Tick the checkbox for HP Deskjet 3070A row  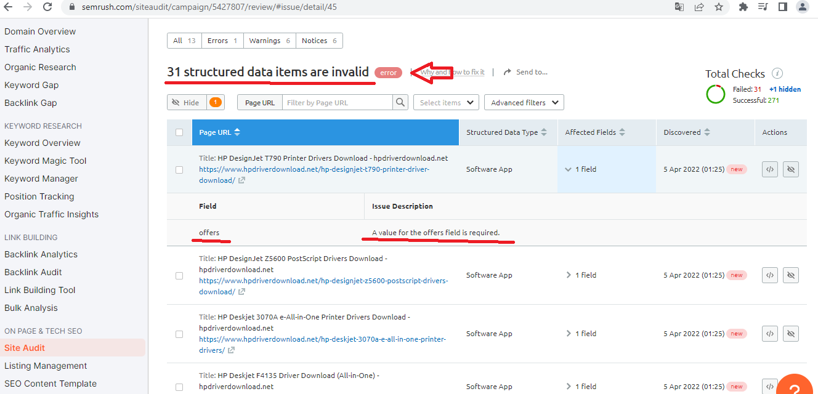[179, 334]
